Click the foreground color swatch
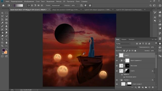 click(x=3, y=50)
